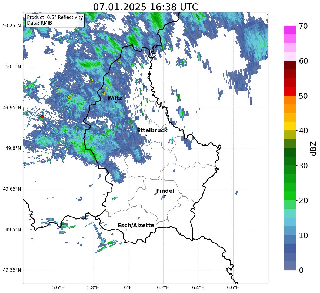The image size is (320, 293).
Task: Click the title 07.01.2025 16:38 UTC
Action: click(x=146, y=7)
